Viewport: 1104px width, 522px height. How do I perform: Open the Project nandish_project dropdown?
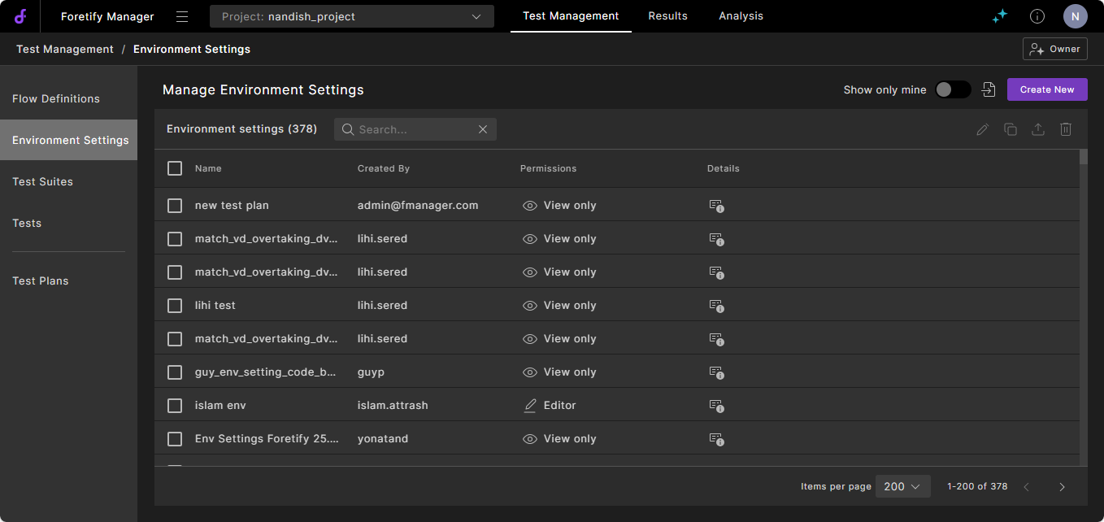click(351, 16)
